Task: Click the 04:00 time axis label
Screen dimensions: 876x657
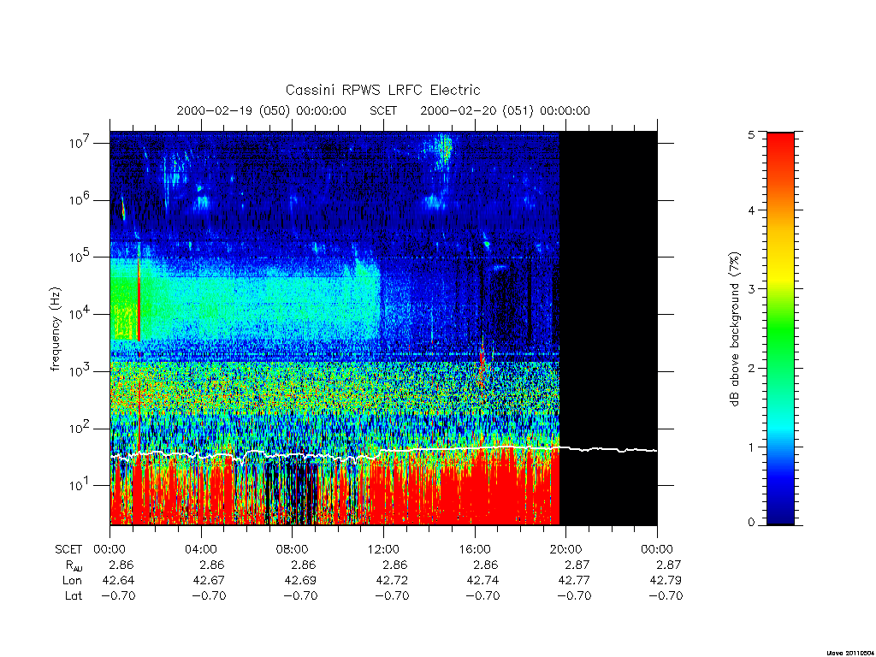Action: pos(200,549)
